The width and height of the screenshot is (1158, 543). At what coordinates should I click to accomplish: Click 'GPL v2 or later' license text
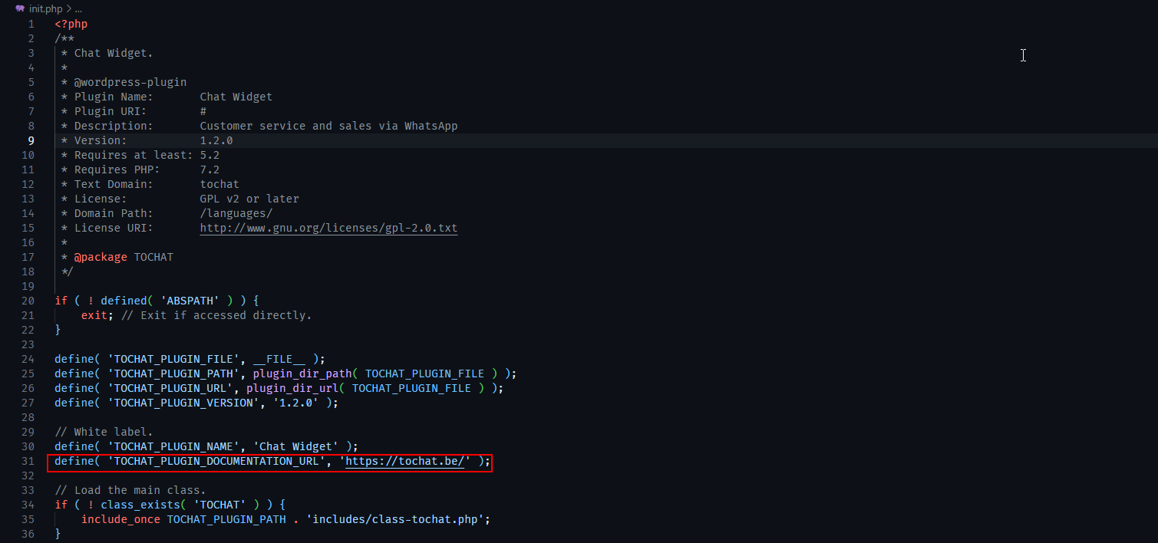point(249,199)
